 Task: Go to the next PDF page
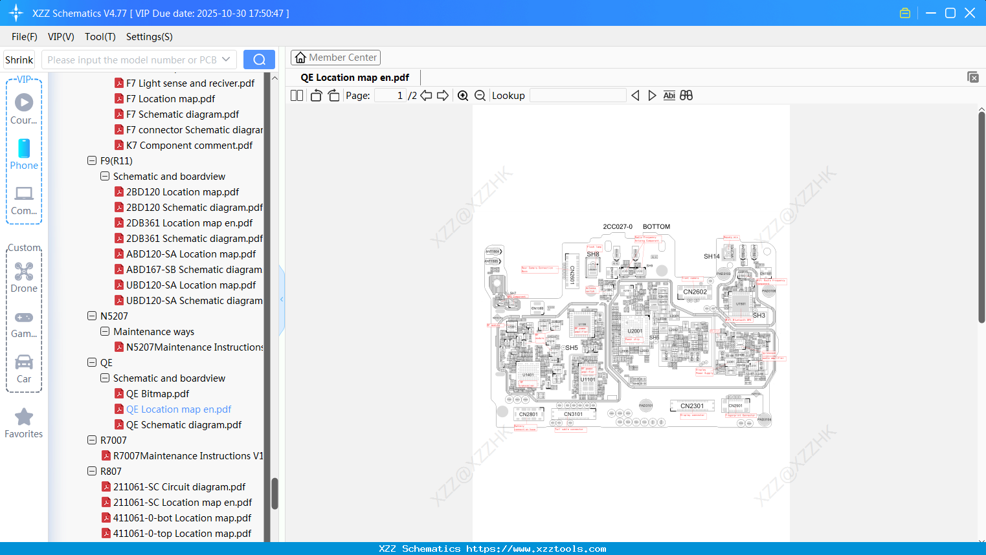point(443,96)
